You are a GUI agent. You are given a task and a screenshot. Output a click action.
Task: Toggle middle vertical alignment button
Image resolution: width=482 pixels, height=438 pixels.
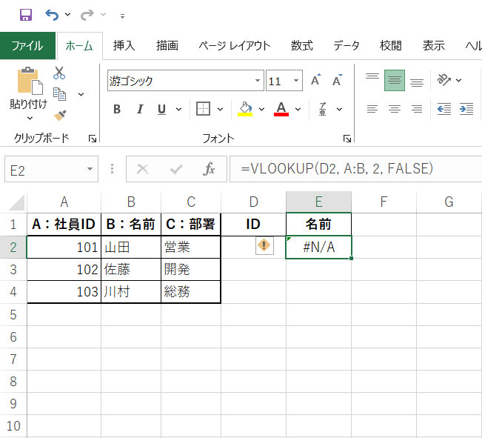395,81
